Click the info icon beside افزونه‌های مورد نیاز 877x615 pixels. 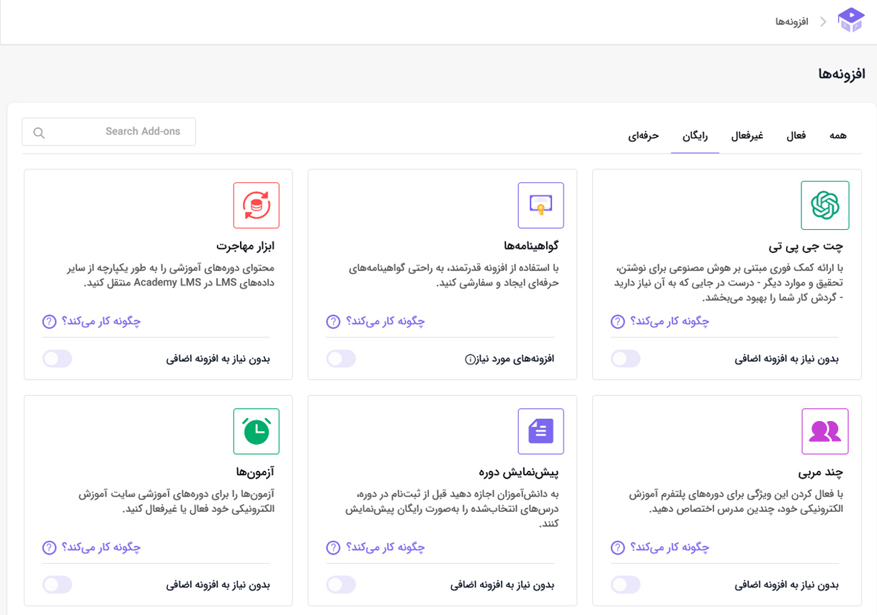470,359
